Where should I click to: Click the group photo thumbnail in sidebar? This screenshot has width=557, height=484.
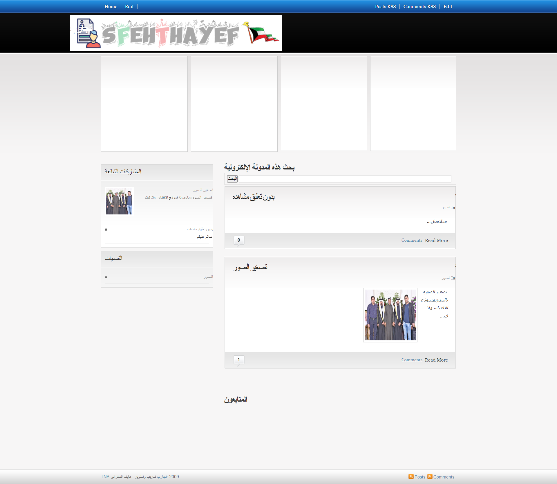(119, 201)
